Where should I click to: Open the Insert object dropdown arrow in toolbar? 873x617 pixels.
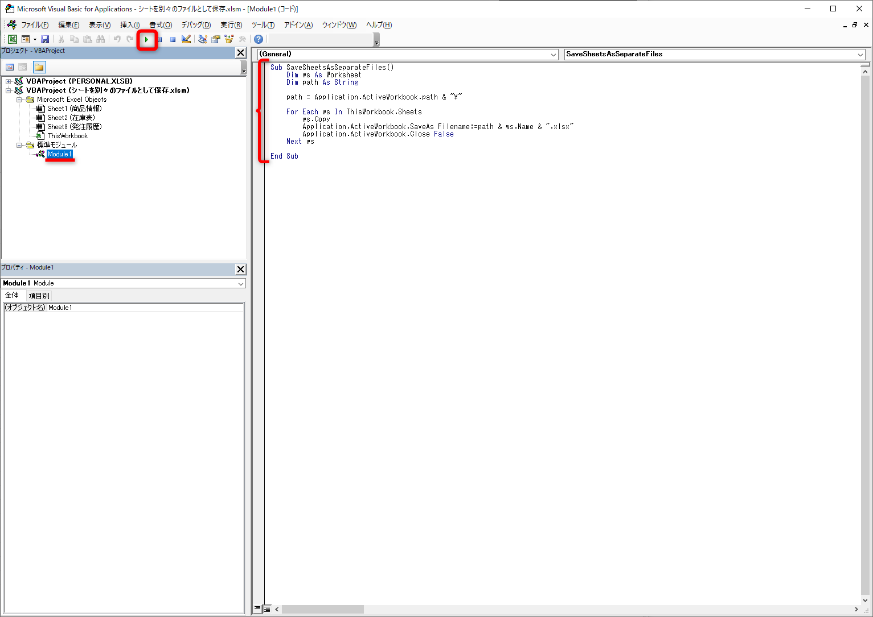click(35, 39)
